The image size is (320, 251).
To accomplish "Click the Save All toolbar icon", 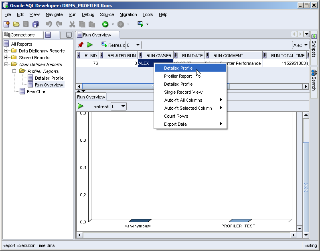I will point(36,24).
